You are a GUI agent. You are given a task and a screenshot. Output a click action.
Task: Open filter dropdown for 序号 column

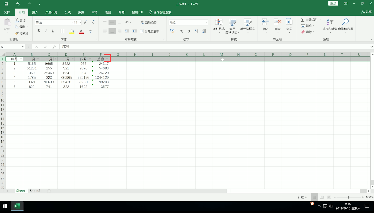(x=21, y=59)
